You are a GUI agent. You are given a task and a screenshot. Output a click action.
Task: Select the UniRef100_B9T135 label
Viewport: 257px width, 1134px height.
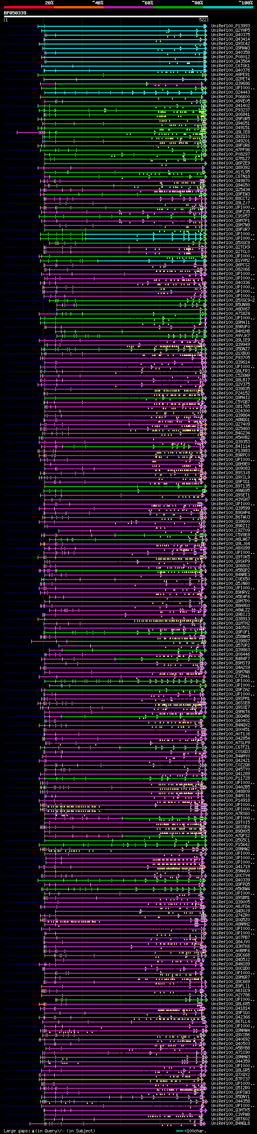pyautogui.click(x=230, y=486)
